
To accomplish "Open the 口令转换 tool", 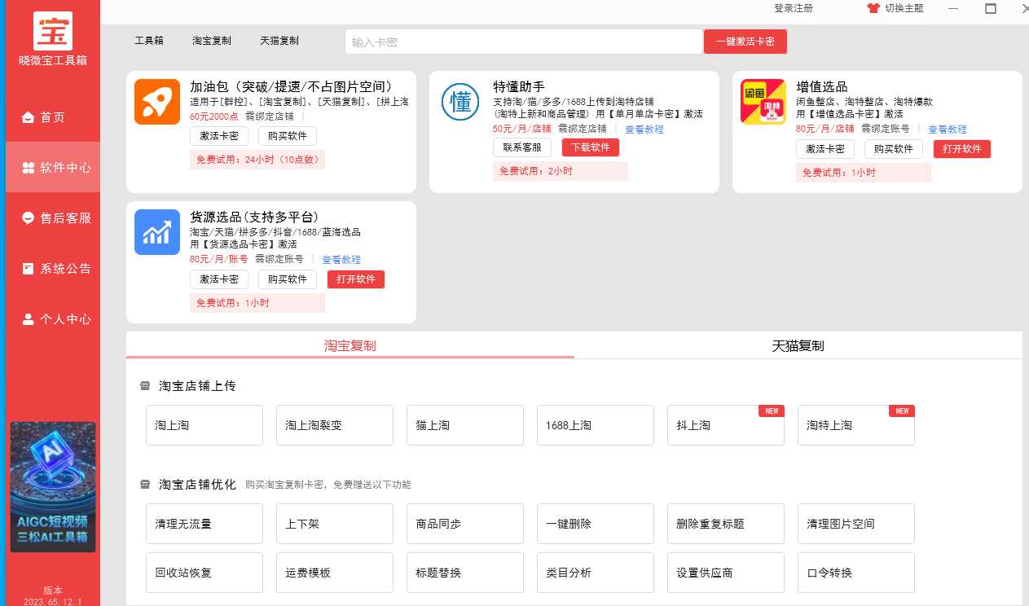I will (x=856, y=573).
